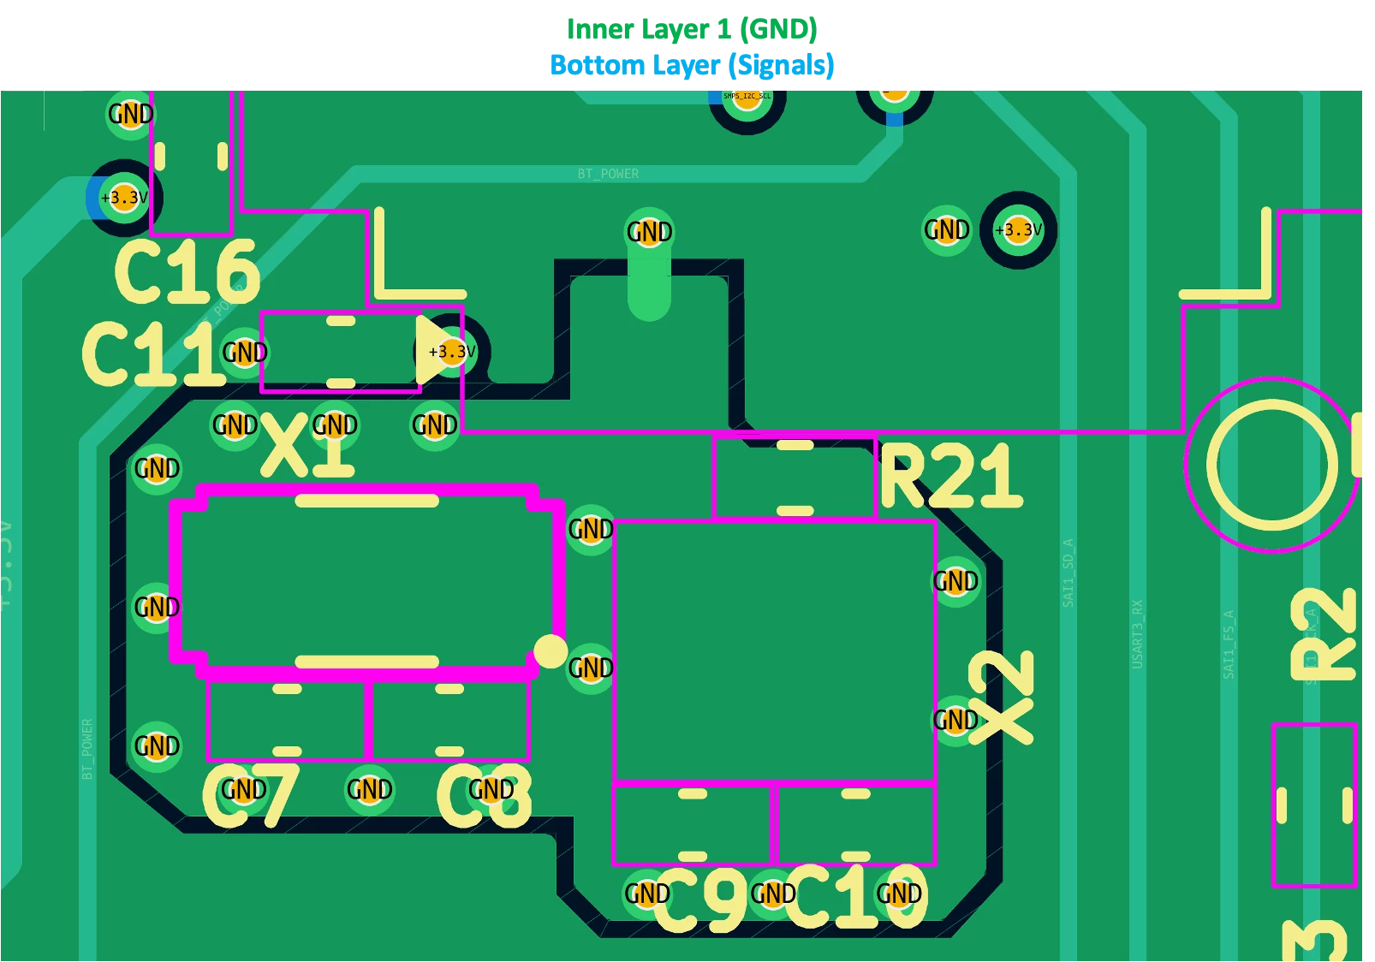Click the yellow circle silkscreen at right
Image resolution: width=1375 pixels, height=962 pixels.
tap(1271, 465)
